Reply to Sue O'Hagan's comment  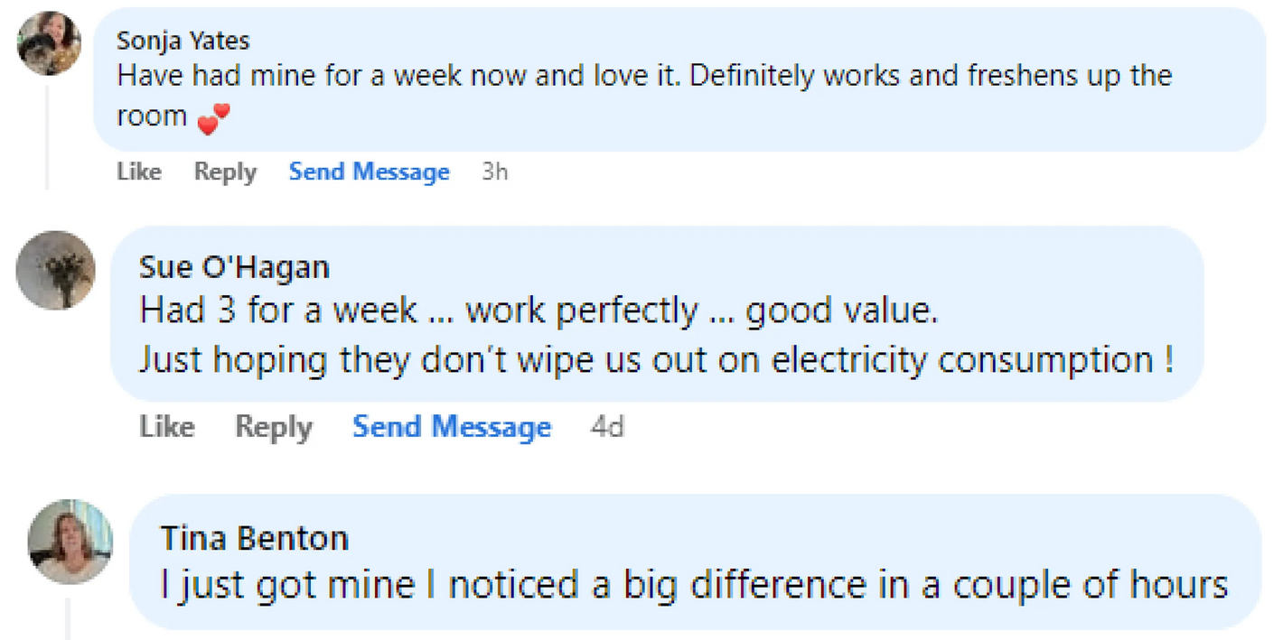click(273, 426)
